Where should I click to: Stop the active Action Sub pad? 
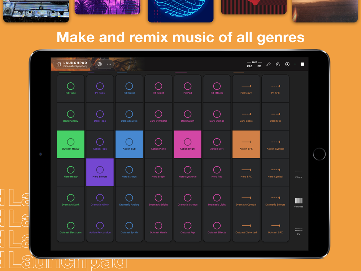tap(129, 144)
